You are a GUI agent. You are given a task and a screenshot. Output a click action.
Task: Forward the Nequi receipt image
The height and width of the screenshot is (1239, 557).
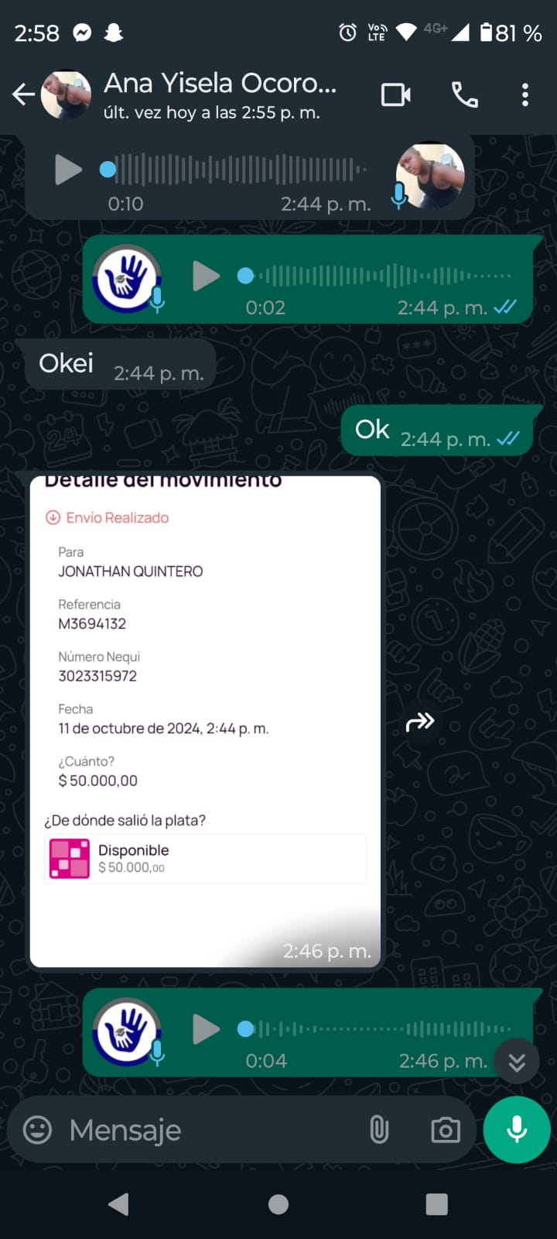420,722
